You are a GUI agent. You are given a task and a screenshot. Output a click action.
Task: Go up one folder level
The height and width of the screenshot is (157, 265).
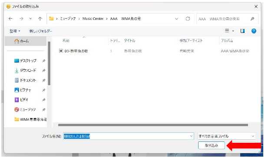(40, 19)
